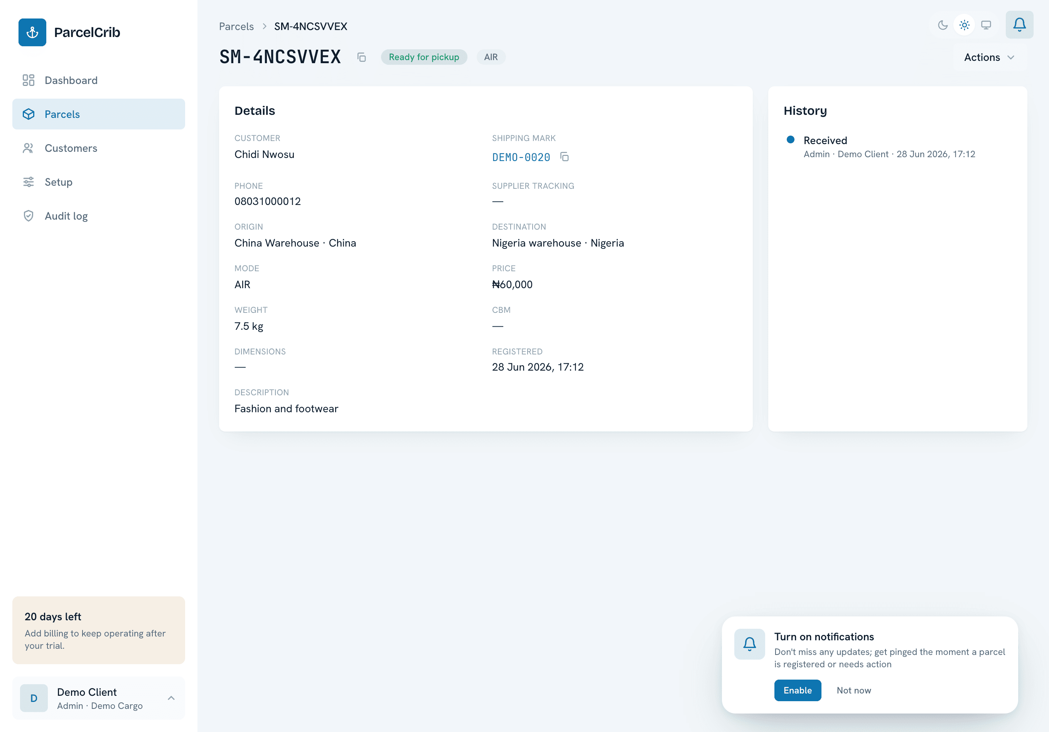Image resolution: width=1049 pixels, height=732 pixels.
Task: Click the Ready for pickup status badge
Action: coord(423,57)
